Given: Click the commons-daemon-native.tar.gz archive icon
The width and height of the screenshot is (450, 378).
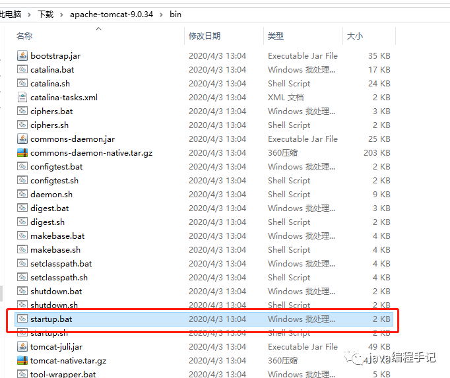Looking at the screenshot, I should tap(22, 152).
